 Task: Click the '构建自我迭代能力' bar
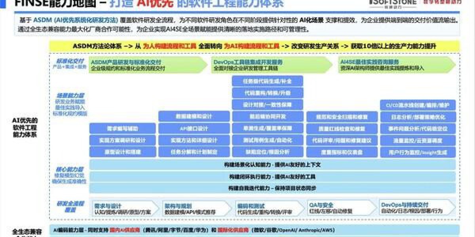[x=272, y=188]
